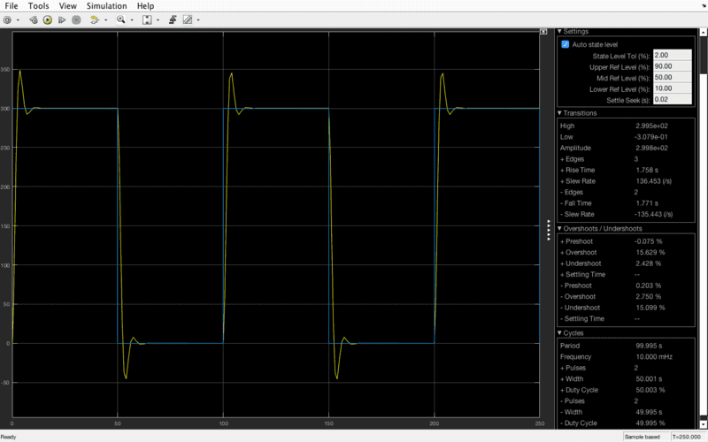Collapse the Transitions section
The width and height of the screenshot is (708, 442).
(559, 113)
